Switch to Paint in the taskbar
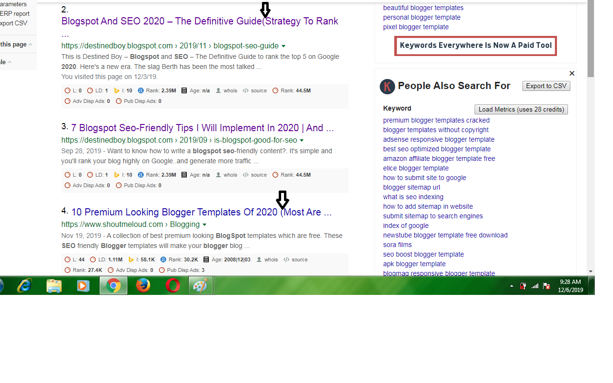Image resolution: width=613 pixels, height=383 pixels. pos(201,286)
